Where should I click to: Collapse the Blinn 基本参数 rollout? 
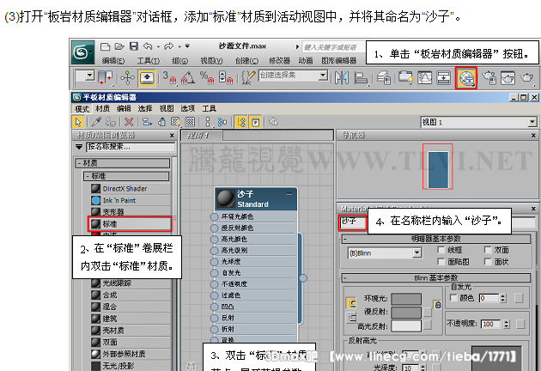[x=436, y=277]
